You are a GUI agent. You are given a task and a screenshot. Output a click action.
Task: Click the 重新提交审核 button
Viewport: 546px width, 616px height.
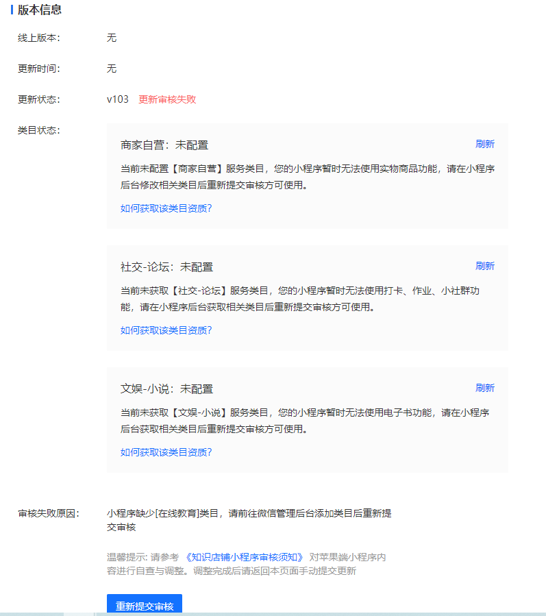point(145,605)
